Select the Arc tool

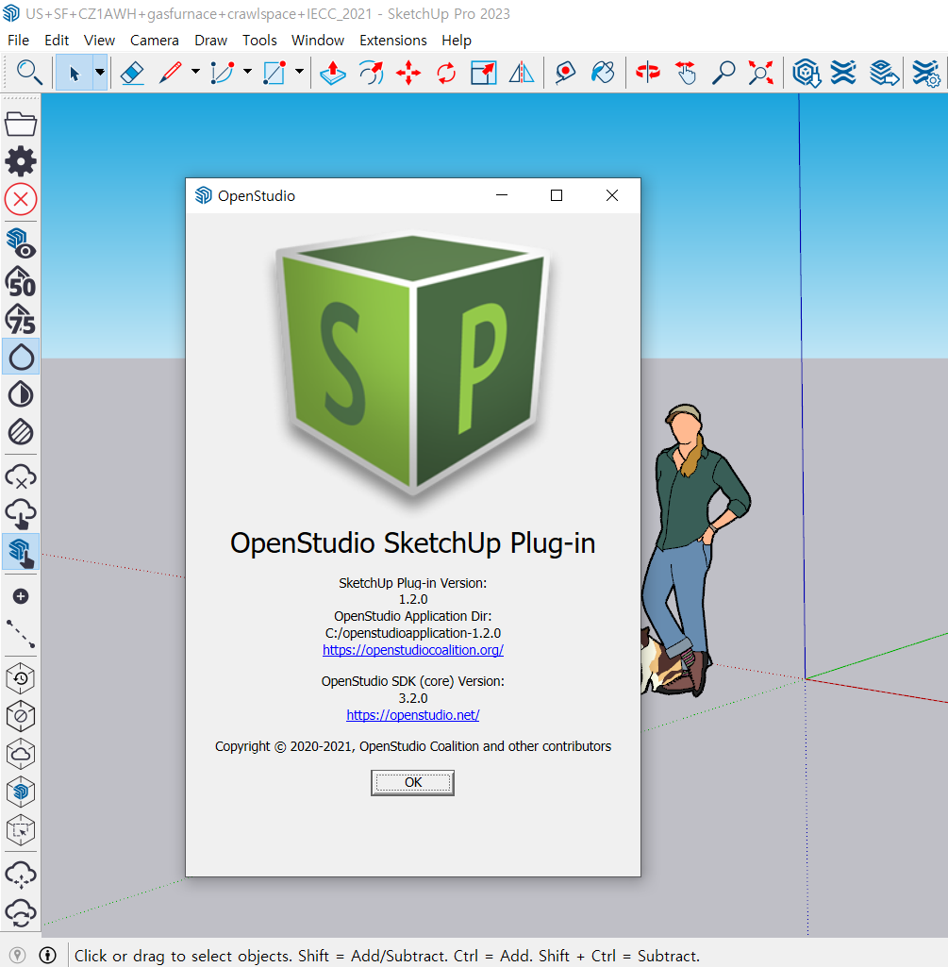click(222, 73)
